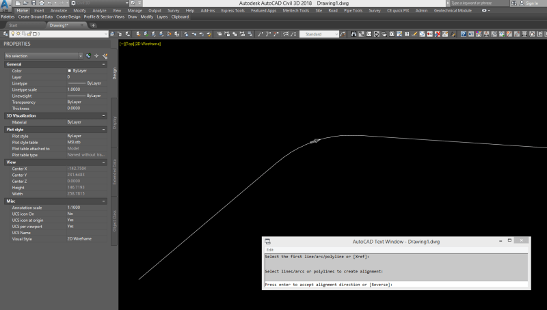Screen dimensions: 547x310
Task: Open the Display vertical tab in Properties
Action: click(x=114, y=123)
